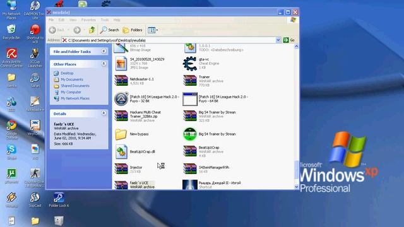Select Folder Lock 6 desktop icon
404x227 pixels.
click(59, 200)
